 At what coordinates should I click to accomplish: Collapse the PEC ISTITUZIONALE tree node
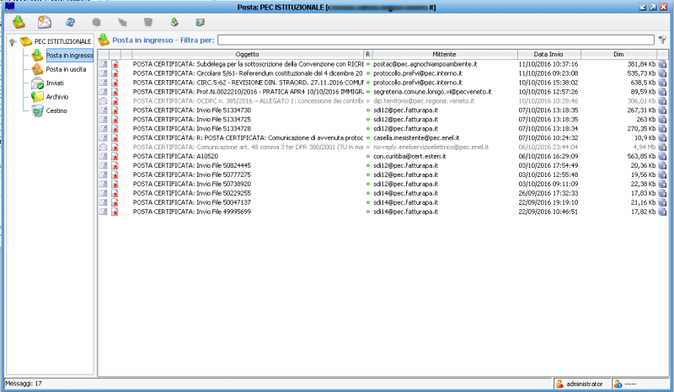12,41
